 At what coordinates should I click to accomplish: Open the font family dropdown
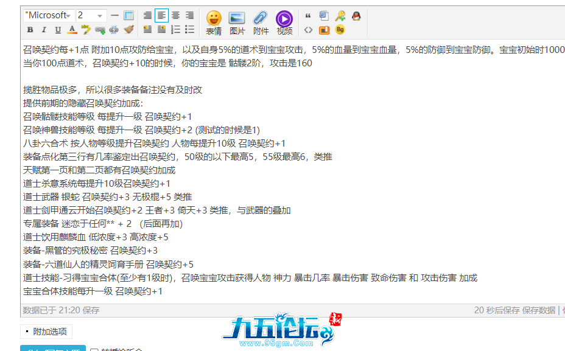[x=49, y=15]
